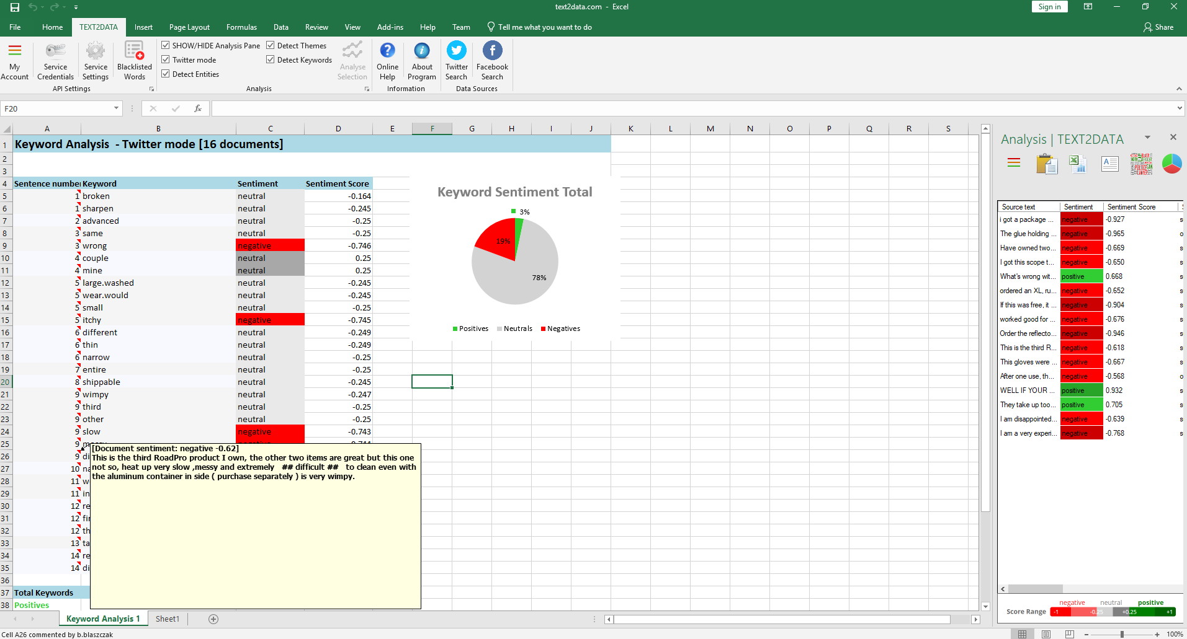Viewport: 1187px width, 639px height.
Task: Toggle SHOW/HIDE Analysis Pane checkbox
Action: click(x=166, y=45)
